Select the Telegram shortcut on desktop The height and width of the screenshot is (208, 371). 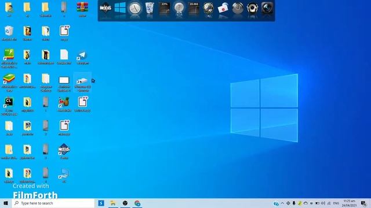click(82, 55)
